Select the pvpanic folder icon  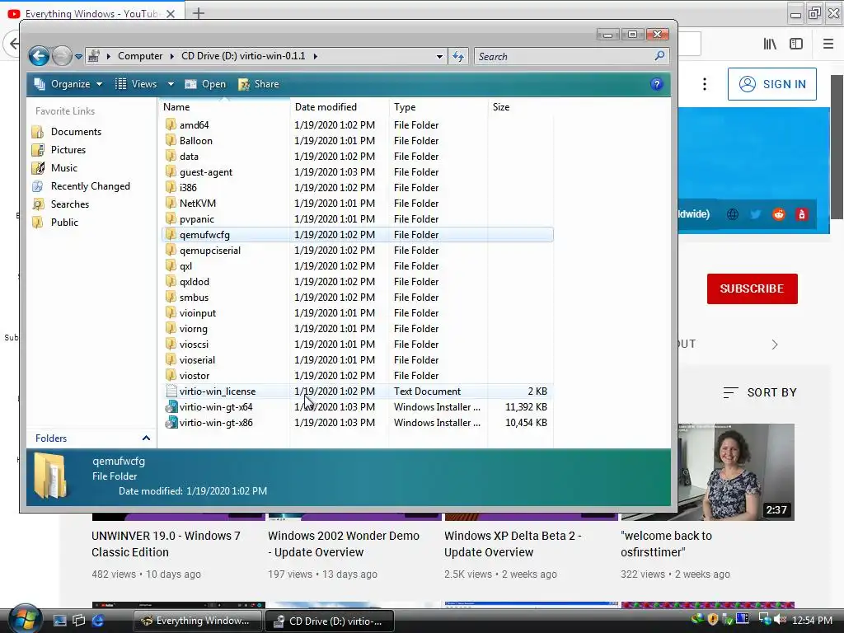(x=171, y=218)
